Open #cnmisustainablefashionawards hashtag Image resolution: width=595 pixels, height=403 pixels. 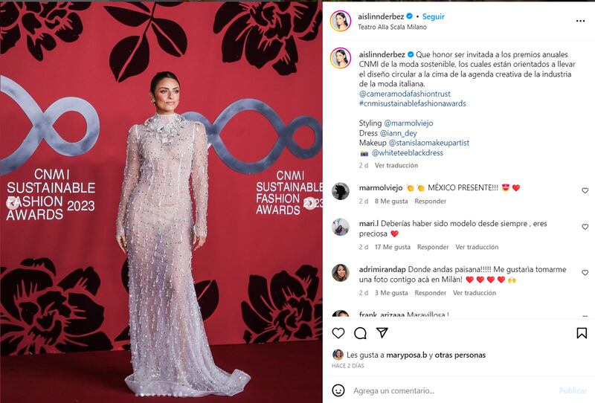click(x=413, y=103)
